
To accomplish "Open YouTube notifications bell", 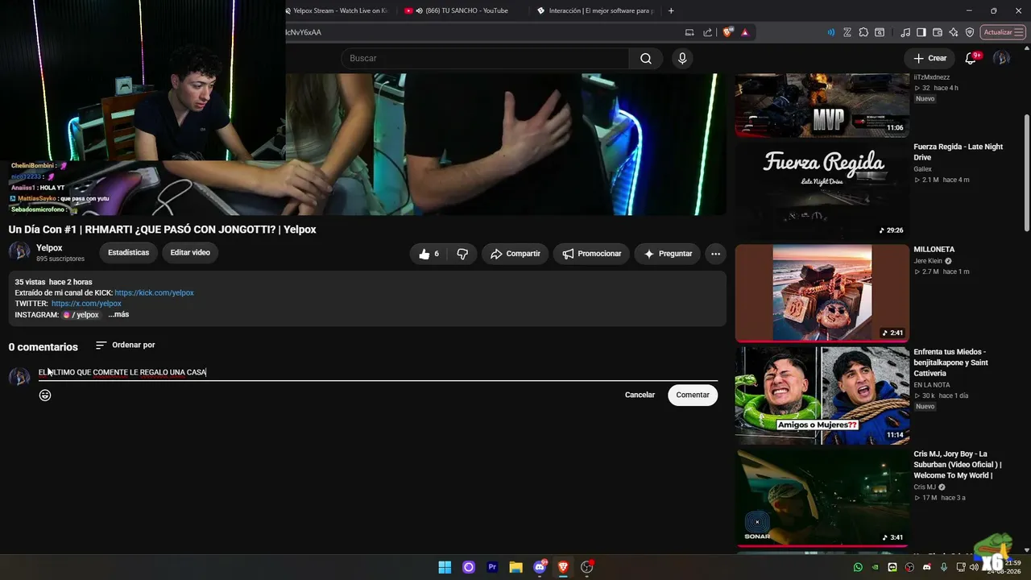I will point(971,58).
